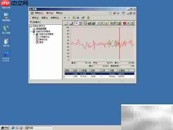The width and height of the screenshot is (173, 130).
Task: Select 跟踪日志 in the tree
Action: (x=43, y=40)
